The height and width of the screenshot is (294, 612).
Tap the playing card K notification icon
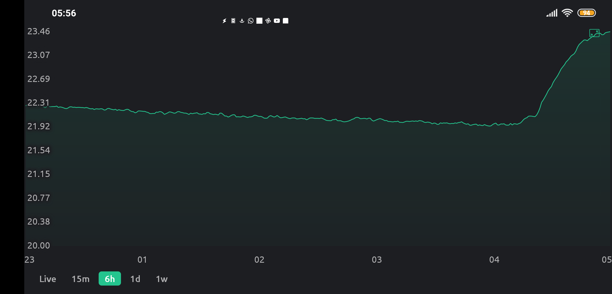[233, 21]
